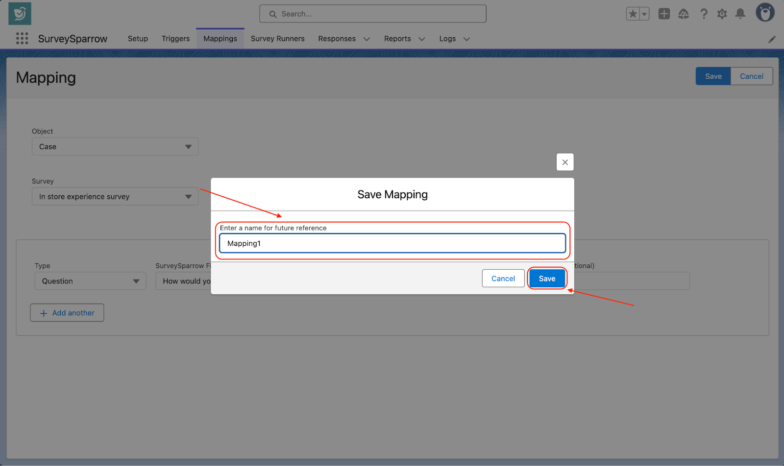Click the mapping name input field
This screenshot has height=466, width=784.
pyautogui.click(x=392, y=243)
